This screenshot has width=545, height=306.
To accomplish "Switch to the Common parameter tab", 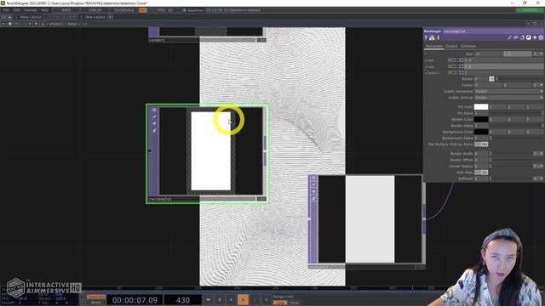I will [468, 46].
